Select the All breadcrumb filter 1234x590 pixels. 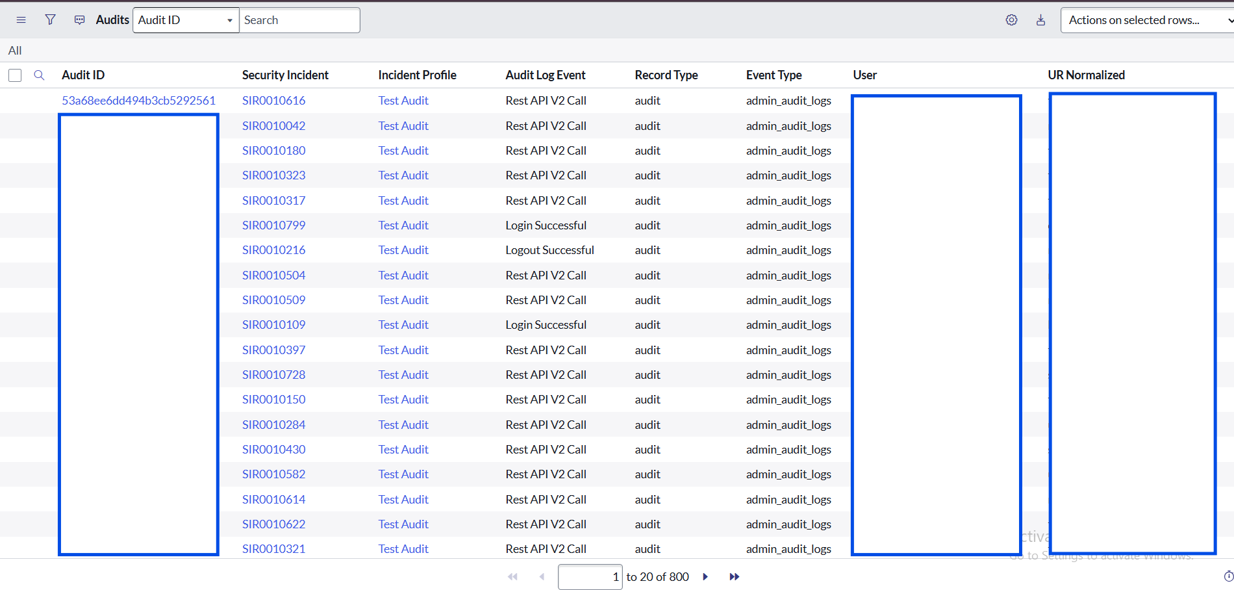tap(15, 51)
